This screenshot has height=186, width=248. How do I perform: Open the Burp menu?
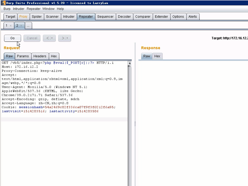pos(7,9)
